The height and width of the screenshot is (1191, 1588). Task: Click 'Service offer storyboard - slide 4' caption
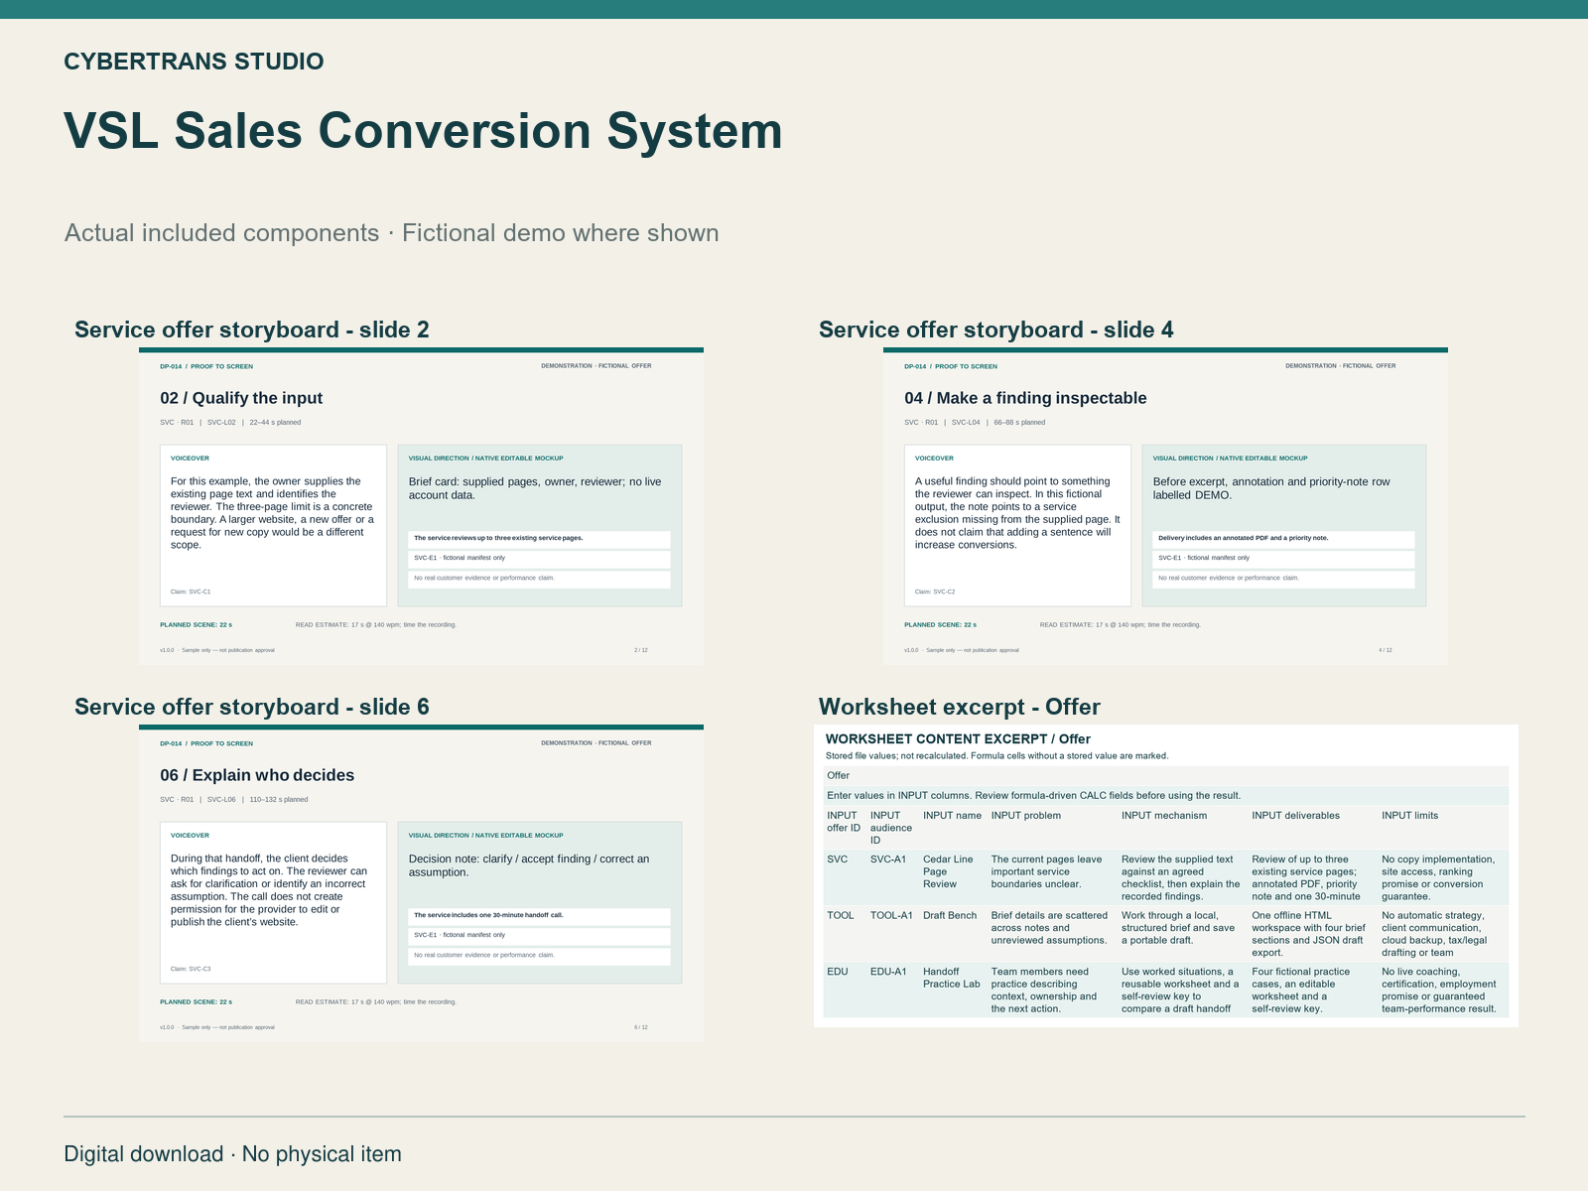(996, 330)
